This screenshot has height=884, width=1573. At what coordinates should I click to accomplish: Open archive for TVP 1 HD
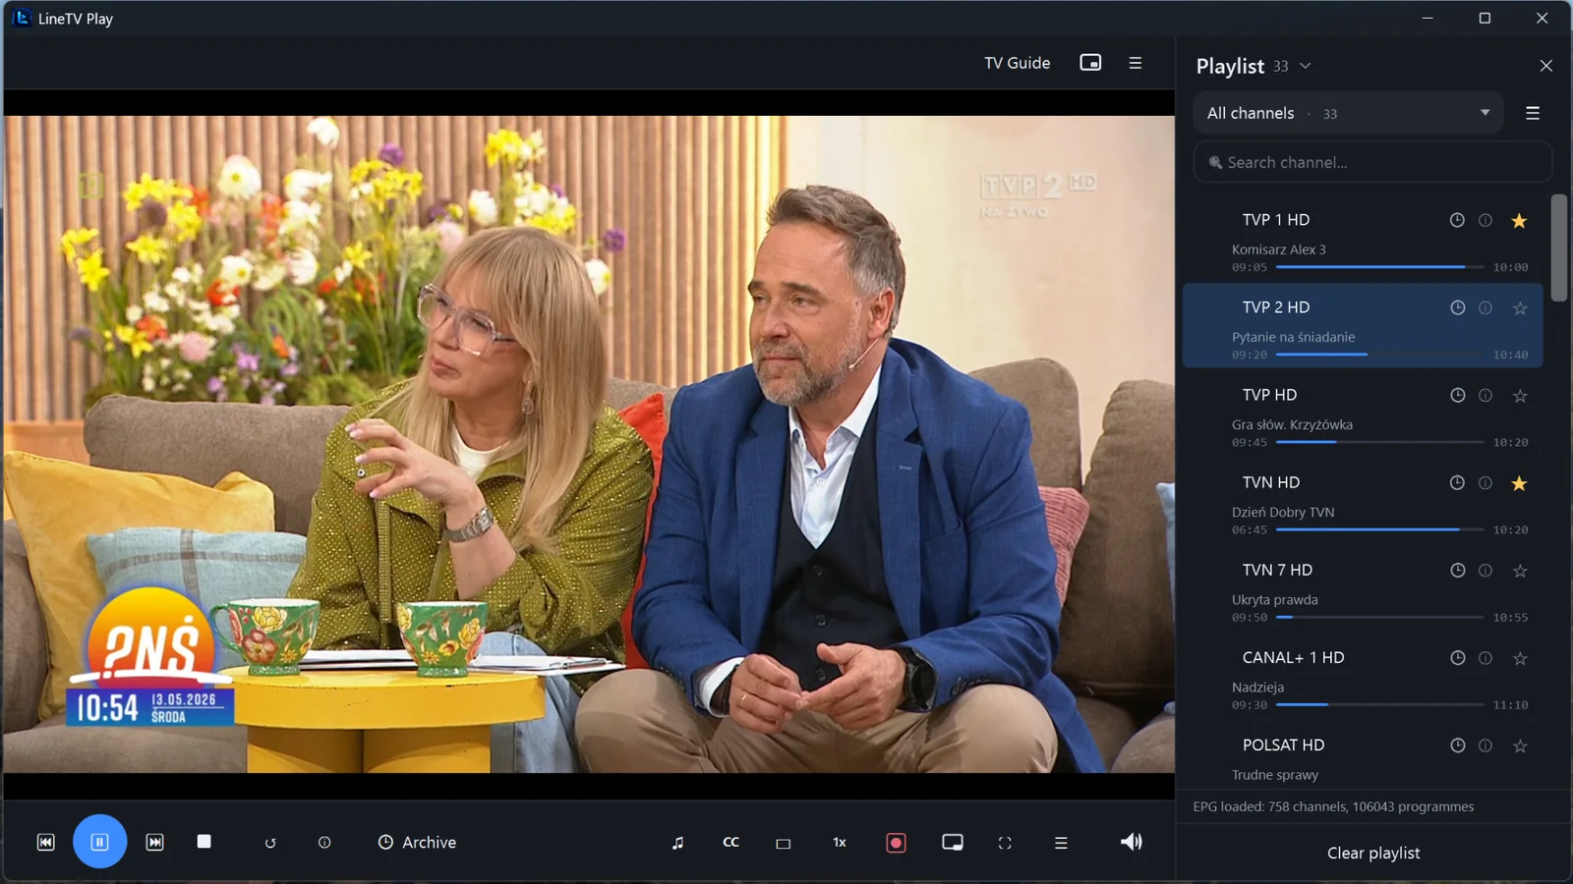1457,220
